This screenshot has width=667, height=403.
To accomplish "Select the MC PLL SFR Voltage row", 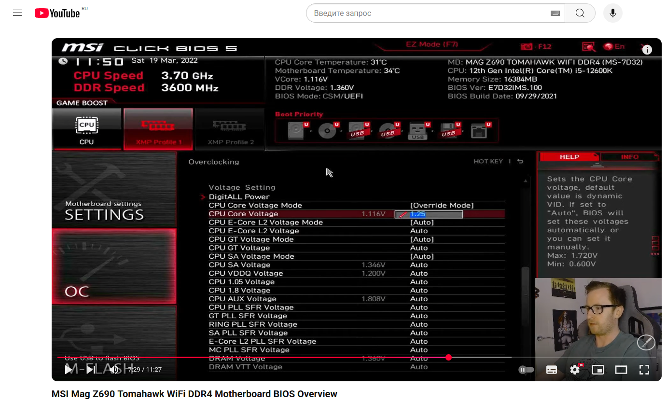I will [x=357, y=350].
